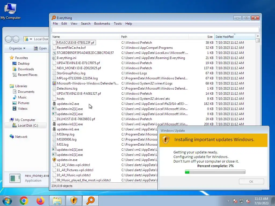Select 09_Music_played_the_most.wpl.ckbtcl row
This screenshot has width=275, height=206.
(x=104, y=180)
